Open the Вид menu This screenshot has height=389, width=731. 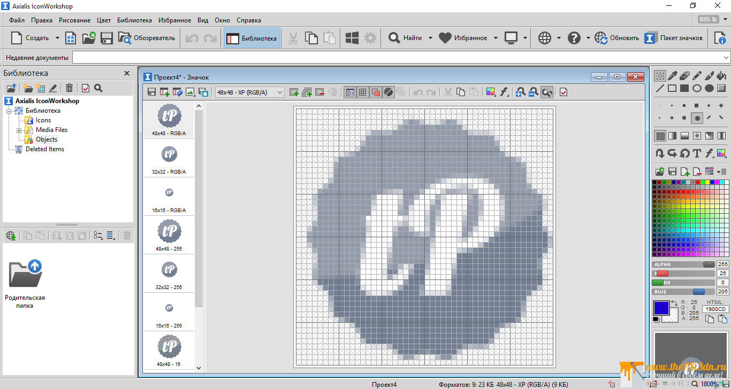pos(203,20)
